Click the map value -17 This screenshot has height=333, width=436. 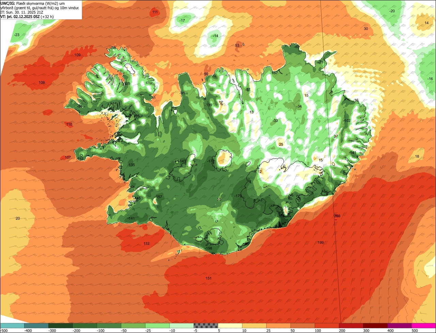pyautogui.click(x=183, y=20)
